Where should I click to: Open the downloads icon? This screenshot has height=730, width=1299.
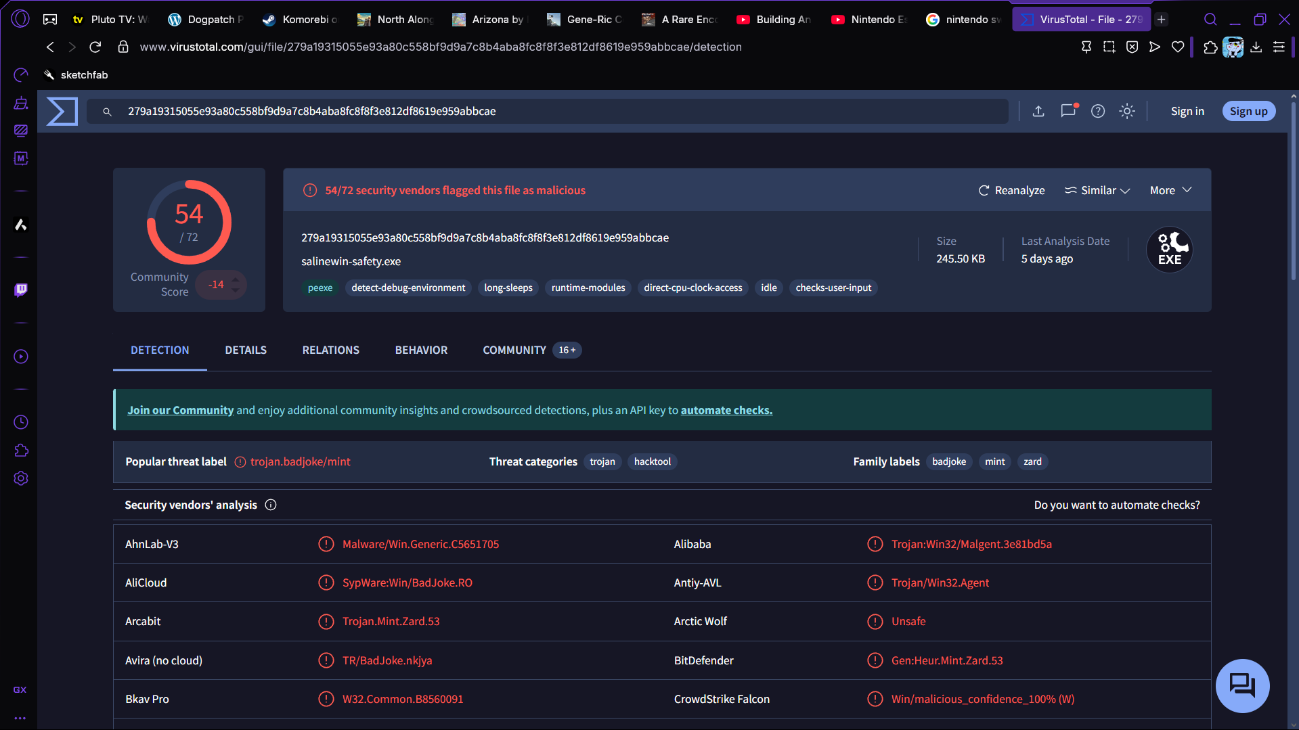(x=1256, y=47)
